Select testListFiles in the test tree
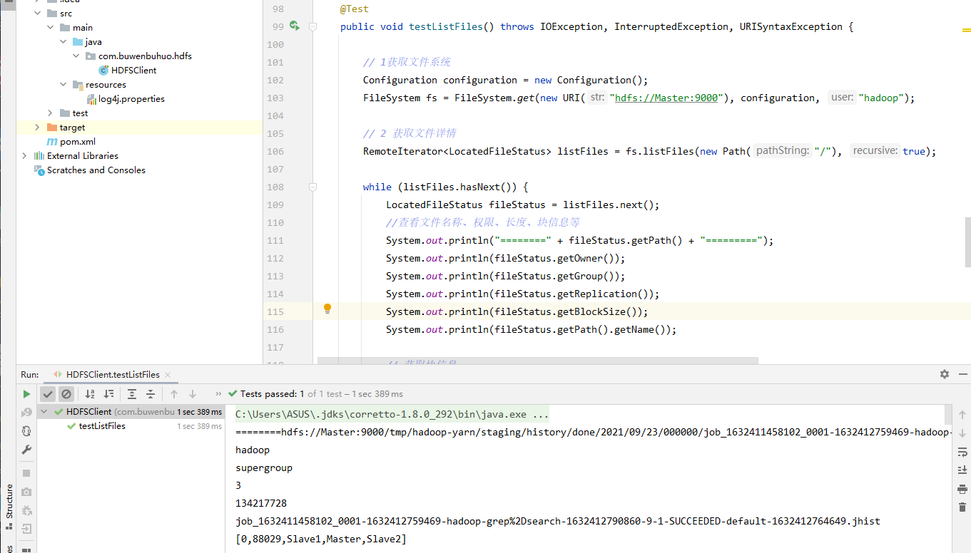Screen dimensions: 971x553 coord(102,426)
